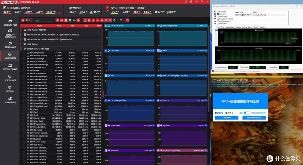The width and height of the screenshot is (303, 165).
Task: Open Statistics tab in AIDA64
Action: point(262,27)
